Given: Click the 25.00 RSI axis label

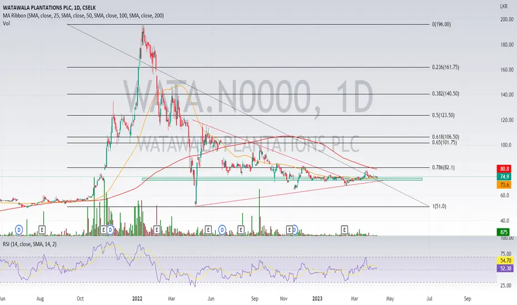Looking at the screenshot, I should [x=506, y=285].
